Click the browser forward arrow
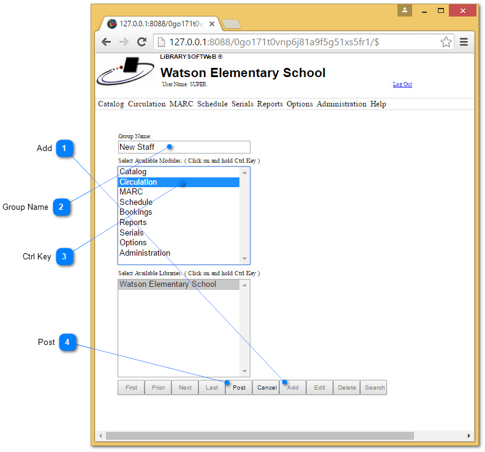The image size is (485, 452). tap(124, 42)
